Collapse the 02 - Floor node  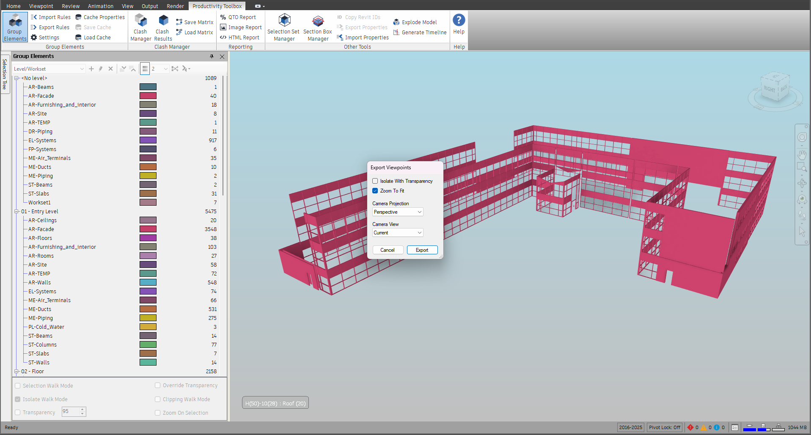(x=16, y=372)
